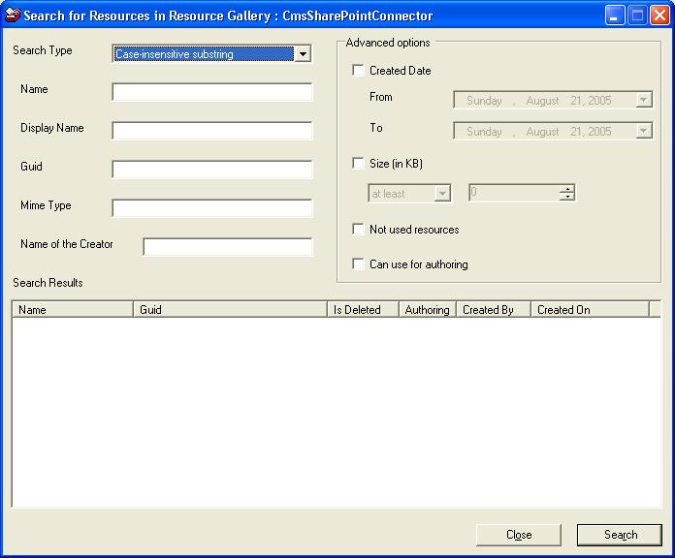The width and height of the screenshot is (675, 558).
Task: Increase size value with spinner up arrow
Action: tap(567, 189)
